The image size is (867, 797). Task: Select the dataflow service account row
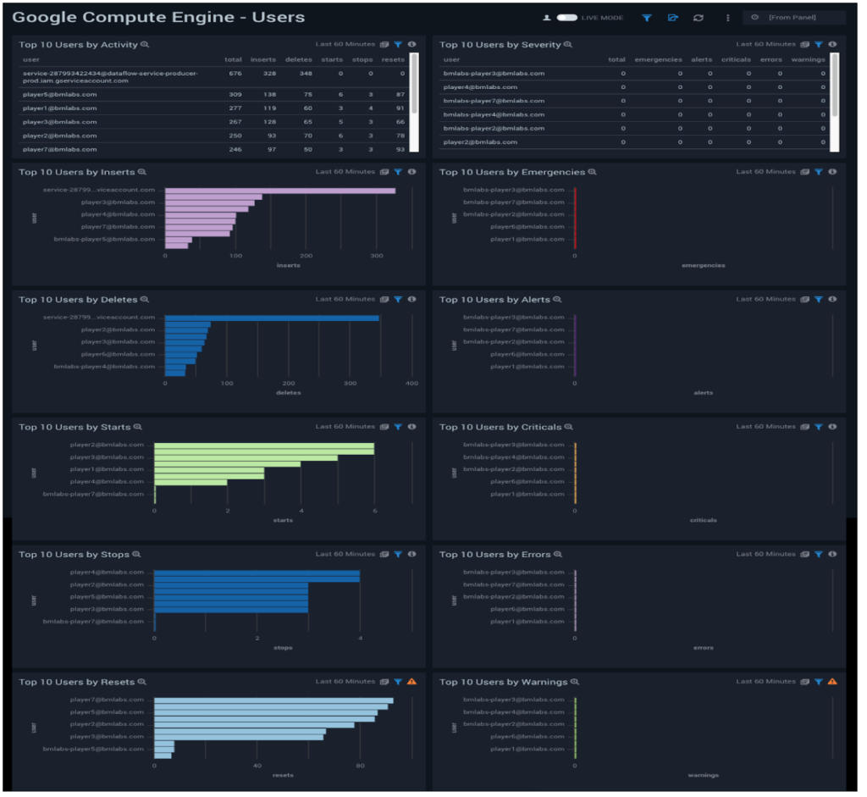pos(216,77)
